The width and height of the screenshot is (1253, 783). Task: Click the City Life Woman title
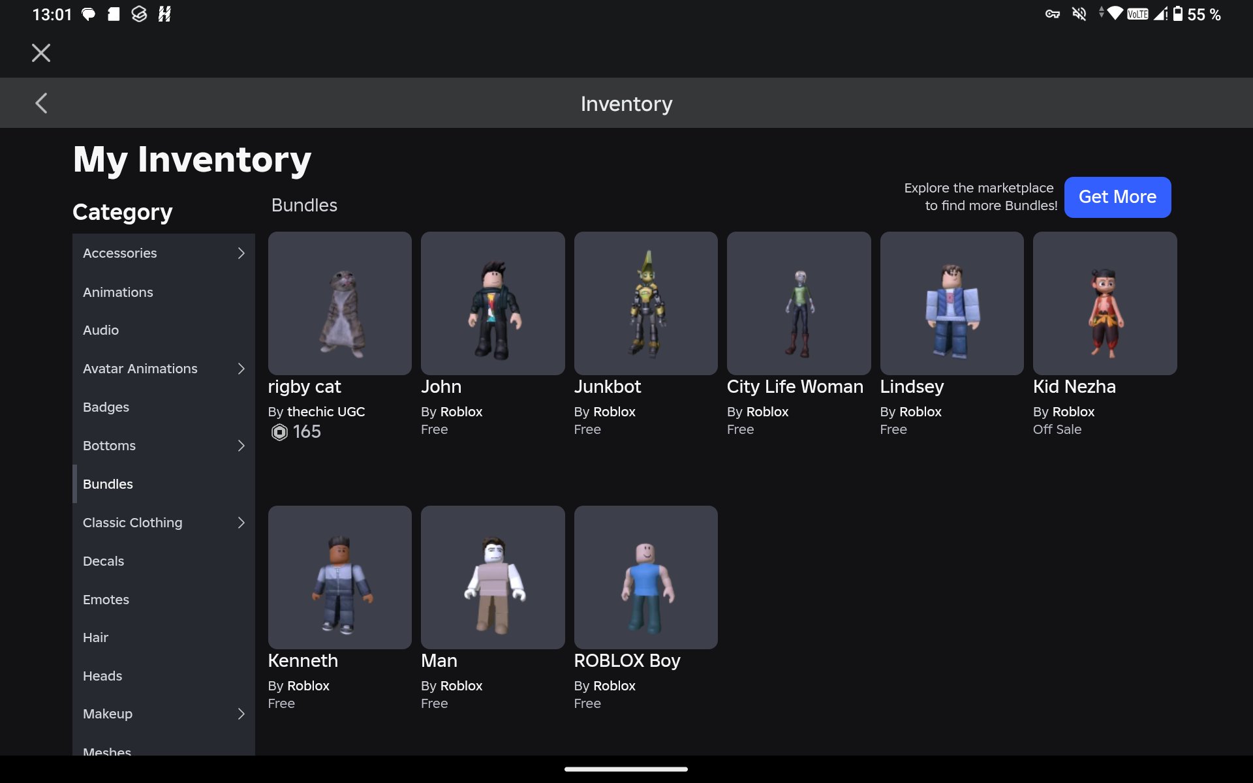[x=795, y=387]
